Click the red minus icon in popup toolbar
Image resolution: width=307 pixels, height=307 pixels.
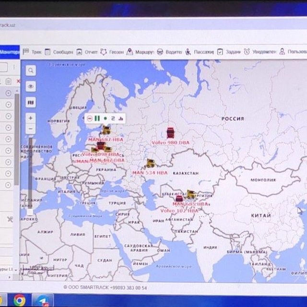[x=90, y=118]
